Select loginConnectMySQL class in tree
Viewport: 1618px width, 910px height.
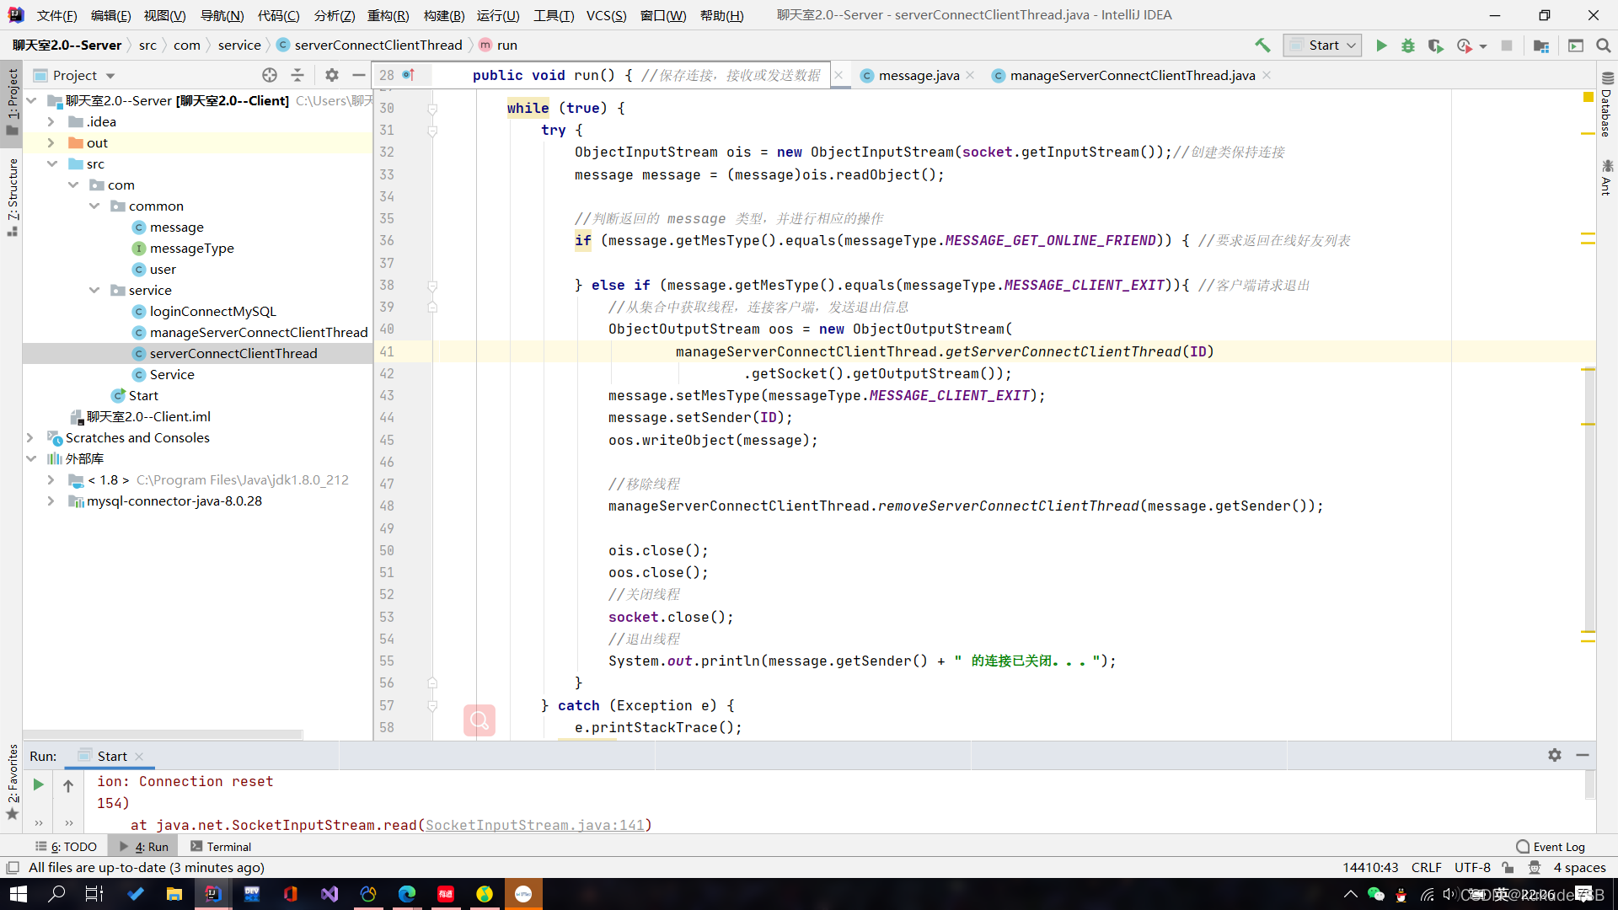(212, 311)
